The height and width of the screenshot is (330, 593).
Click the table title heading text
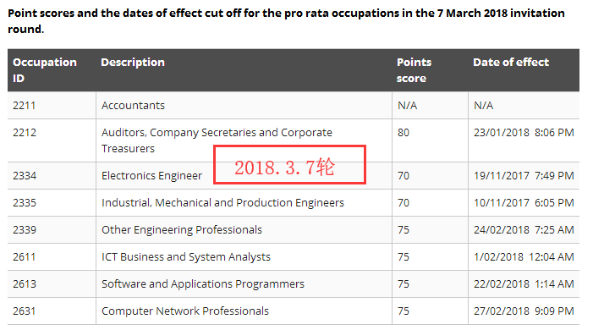coord(286,21)
